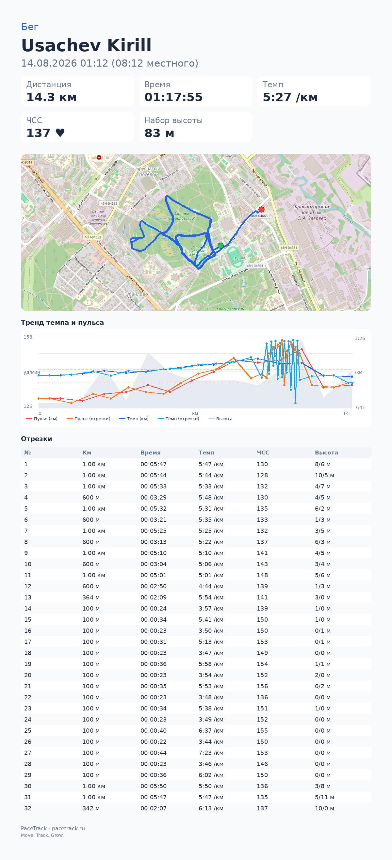
Task: Click the red hospital cross map icon
Action: (99, 157)
